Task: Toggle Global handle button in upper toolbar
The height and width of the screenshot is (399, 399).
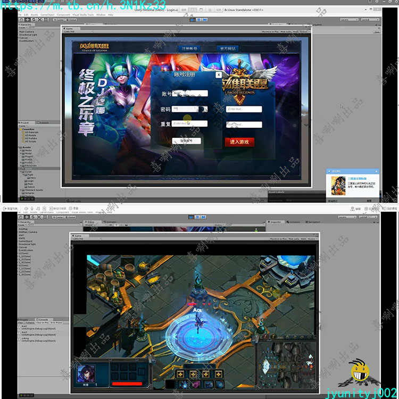Action: pos(71,20)
